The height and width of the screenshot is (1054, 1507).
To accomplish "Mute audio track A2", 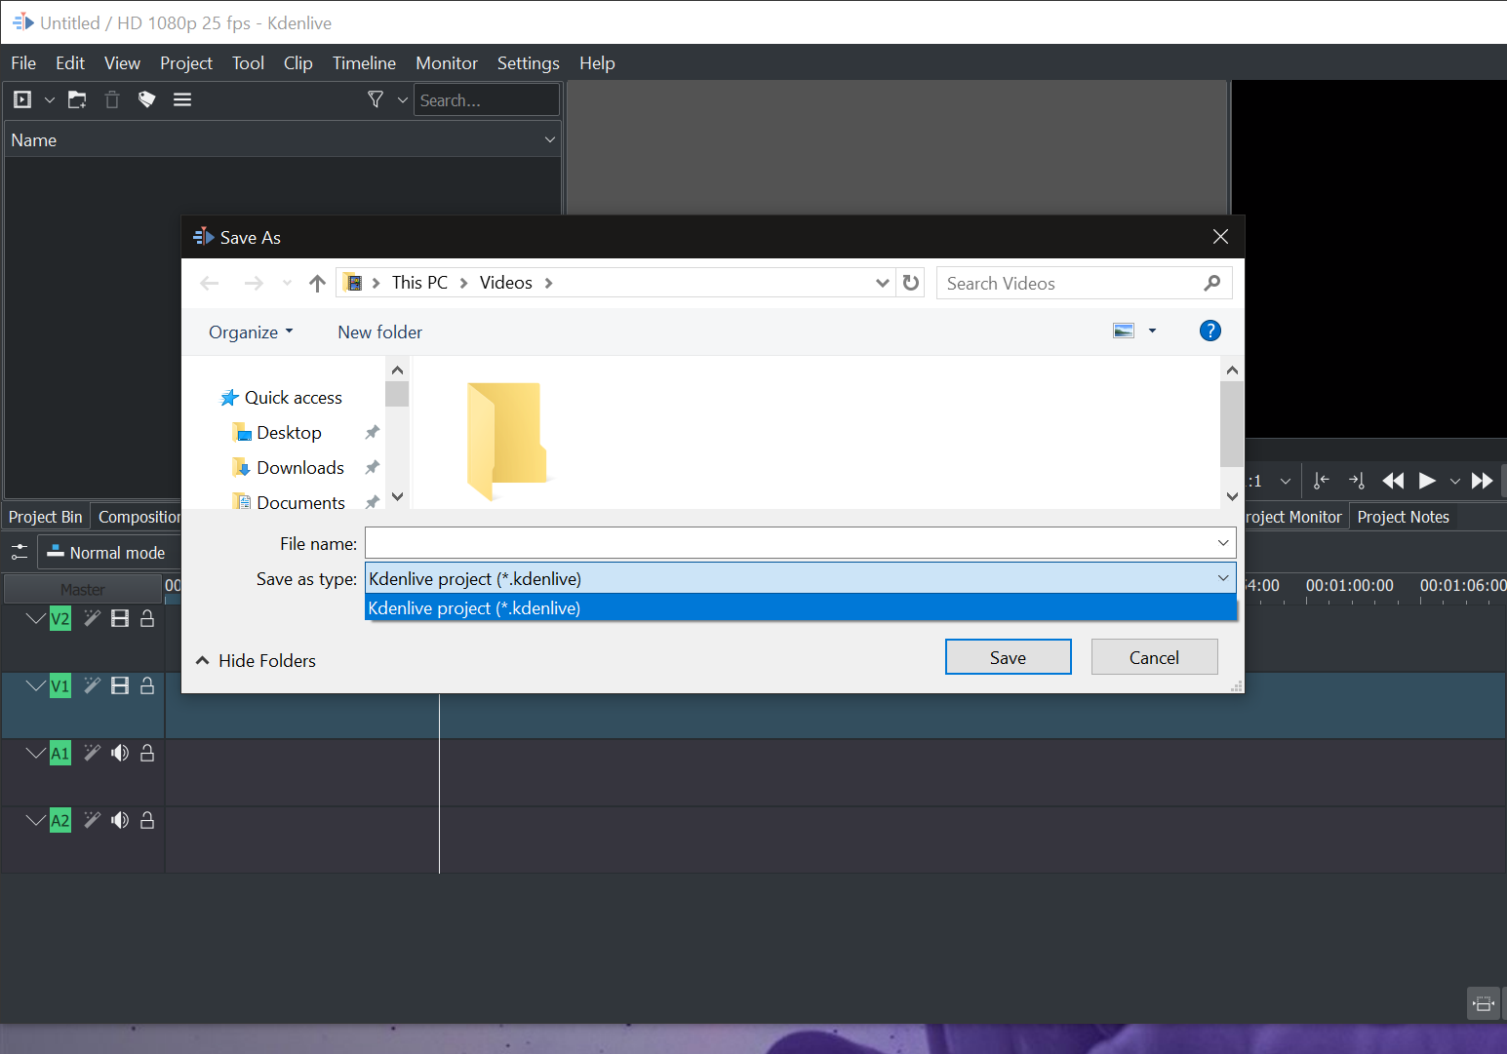I will click(120, 820).
